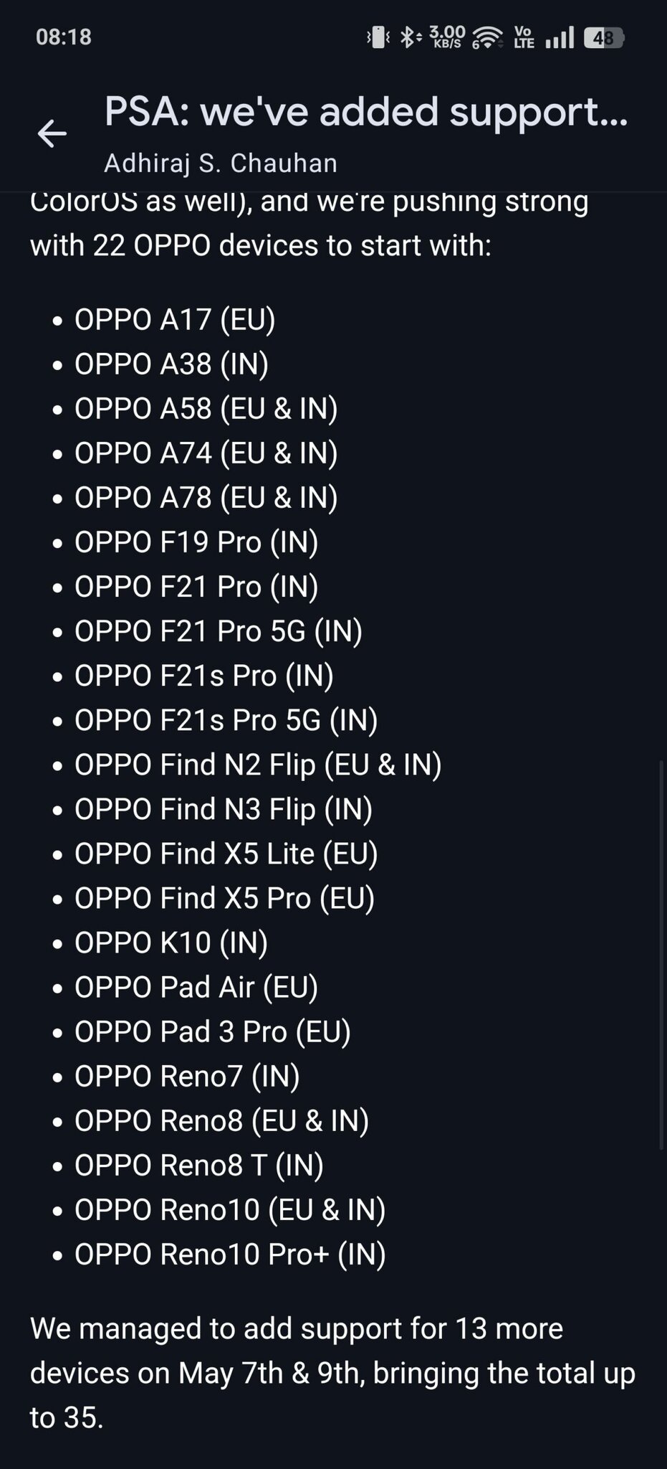Select the OPPO Reno10 Pro+ (IN) entry
The image size is (667, 1469).
pyautogui.click(x=230, y=1254)
